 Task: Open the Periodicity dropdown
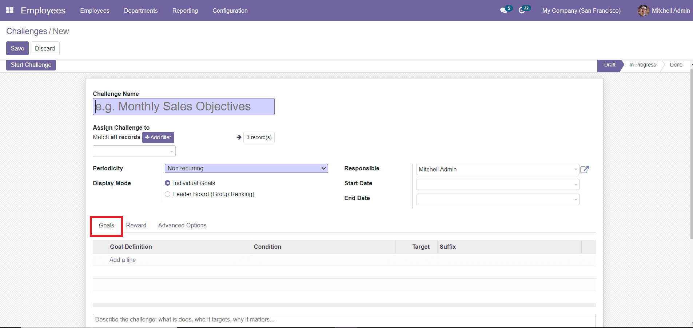coord(246,168)
